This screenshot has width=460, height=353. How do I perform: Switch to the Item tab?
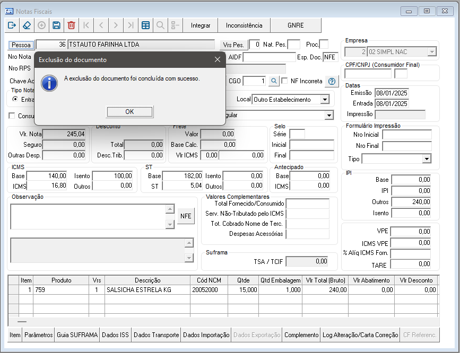coord(15,335)
